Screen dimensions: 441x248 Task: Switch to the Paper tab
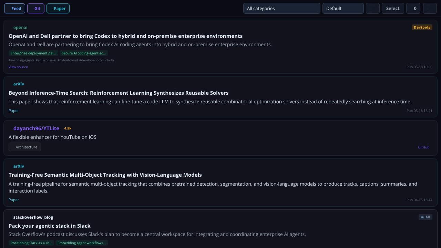[58, 9]
